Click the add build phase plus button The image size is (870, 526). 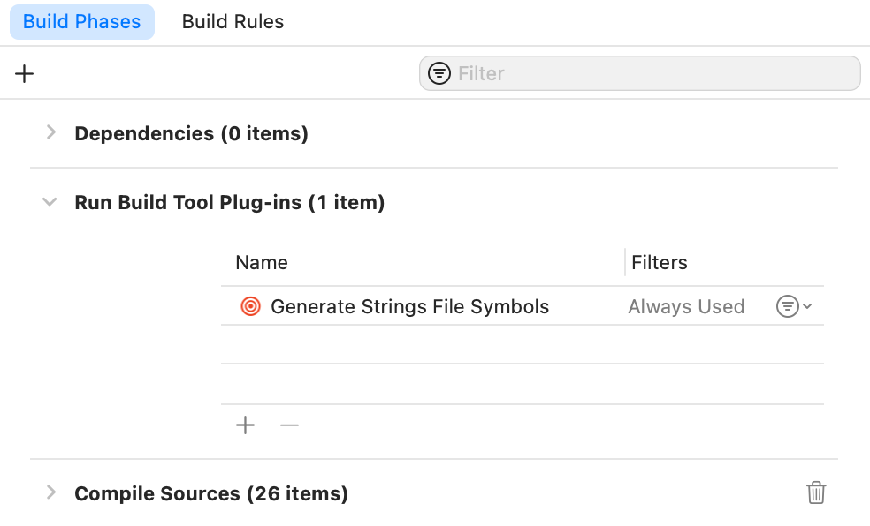(25, 74)
